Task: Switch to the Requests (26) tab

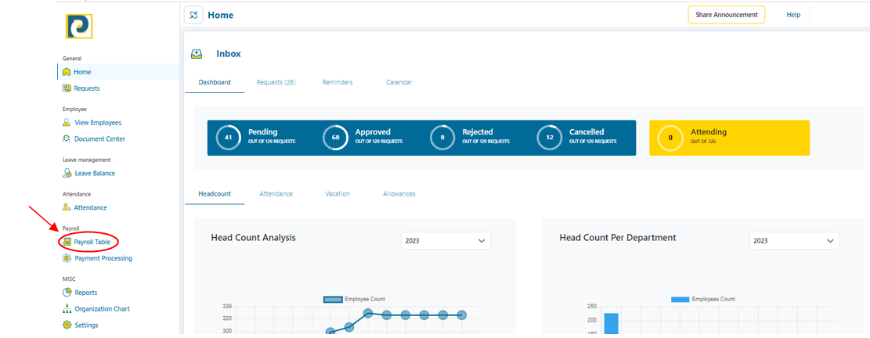Action: (x=276, y=82)
